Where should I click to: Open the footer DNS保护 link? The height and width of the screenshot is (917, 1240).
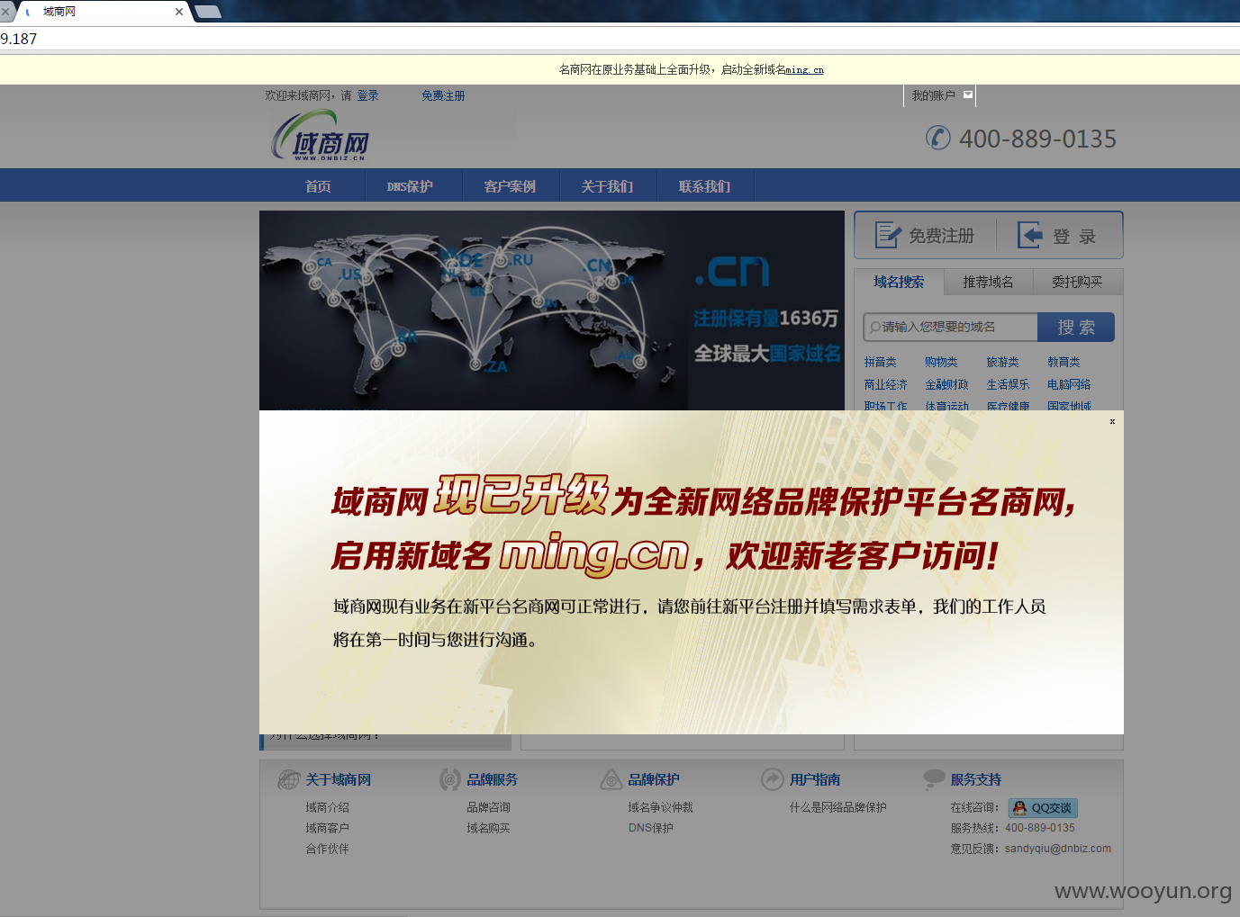pos(650,828)
